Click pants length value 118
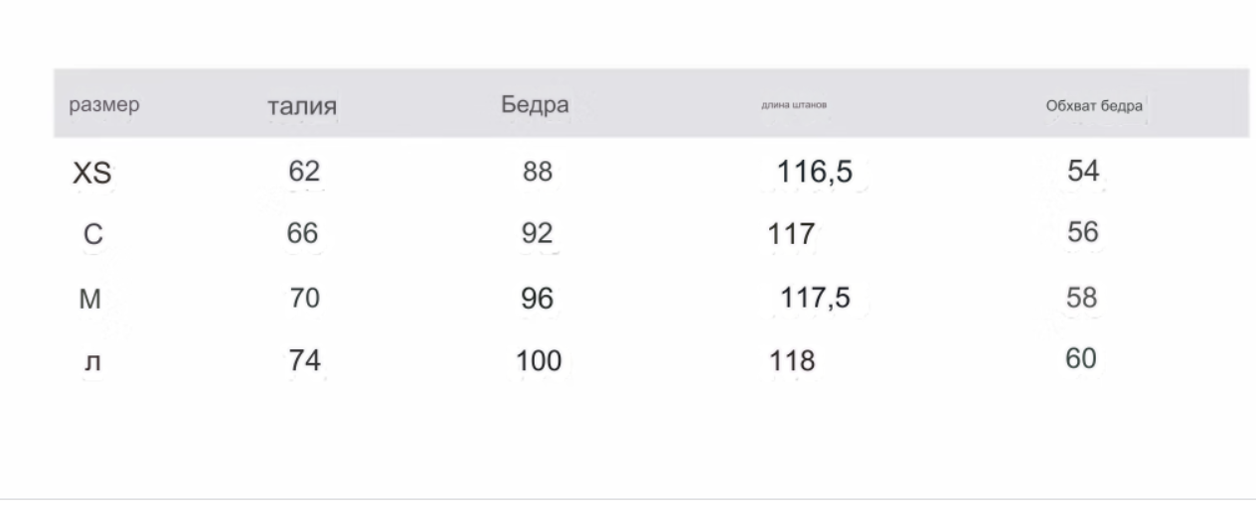The height and width of the screenshot is (512, 1256). click(792, 361)
